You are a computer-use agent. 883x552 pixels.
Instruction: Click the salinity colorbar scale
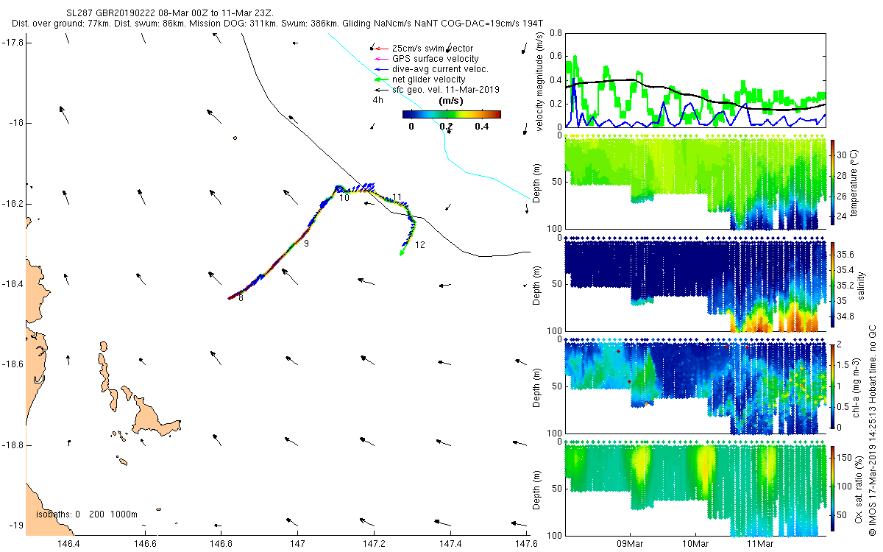click(x=833, y=284)
